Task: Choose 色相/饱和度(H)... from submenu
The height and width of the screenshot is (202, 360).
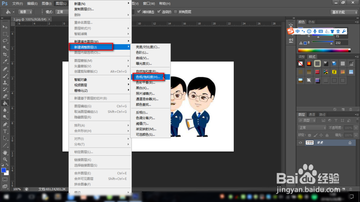Action: click(150, 77)
